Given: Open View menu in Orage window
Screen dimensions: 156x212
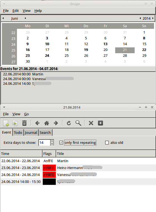Looking at the screenshot, I should 27,11.
